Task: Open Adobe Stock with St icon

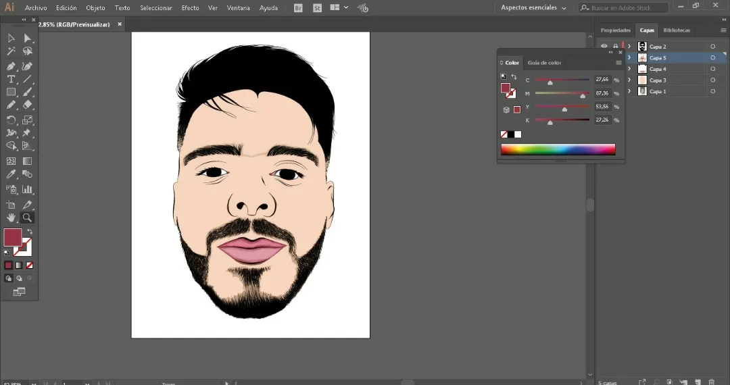Action: tap(317, 8)
